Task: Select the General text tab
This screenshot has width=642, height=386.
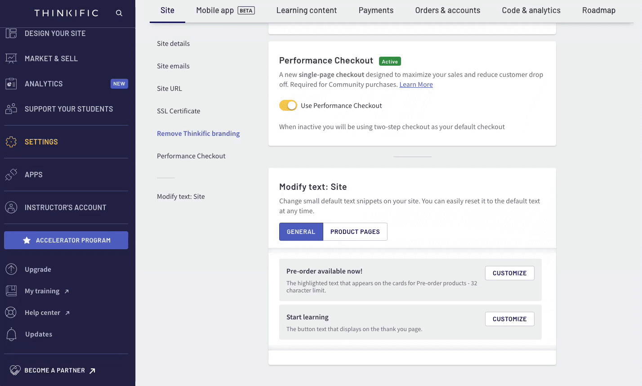Action: pos(301,232)
